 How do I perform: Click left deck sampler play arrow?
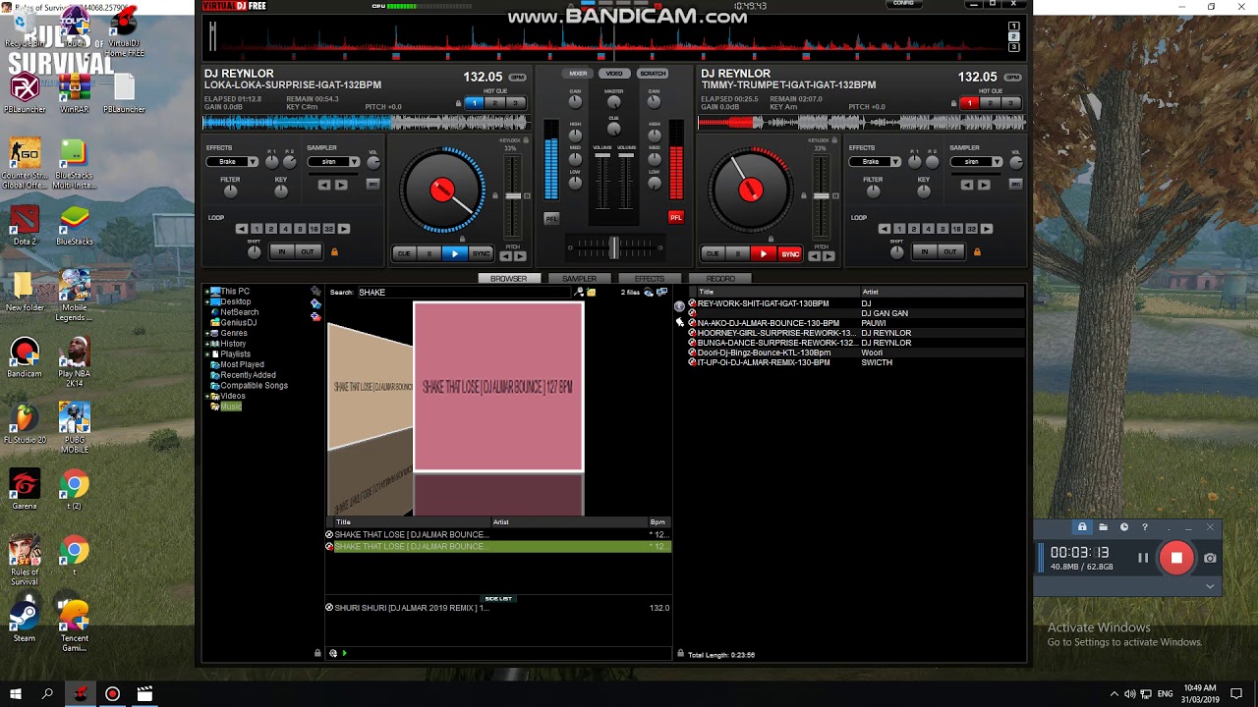click(x=341, y=185)
